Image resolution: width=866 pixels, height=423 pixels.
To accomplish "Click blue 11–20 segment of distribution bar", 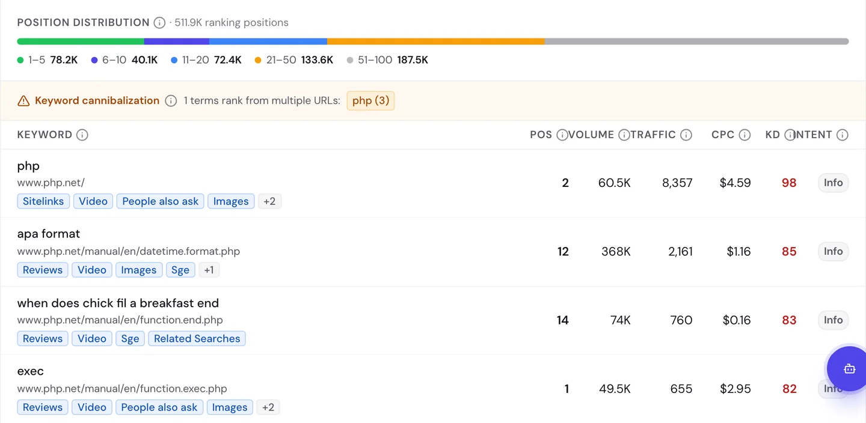I will (x=268, y=41).
